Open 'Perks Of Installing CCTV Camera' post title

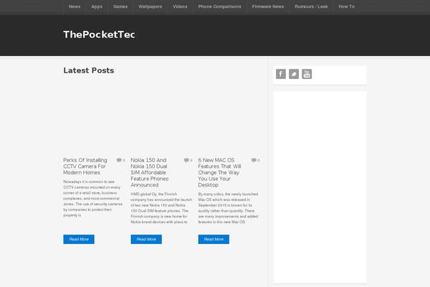pyautogui.click(x=85, y=166)
